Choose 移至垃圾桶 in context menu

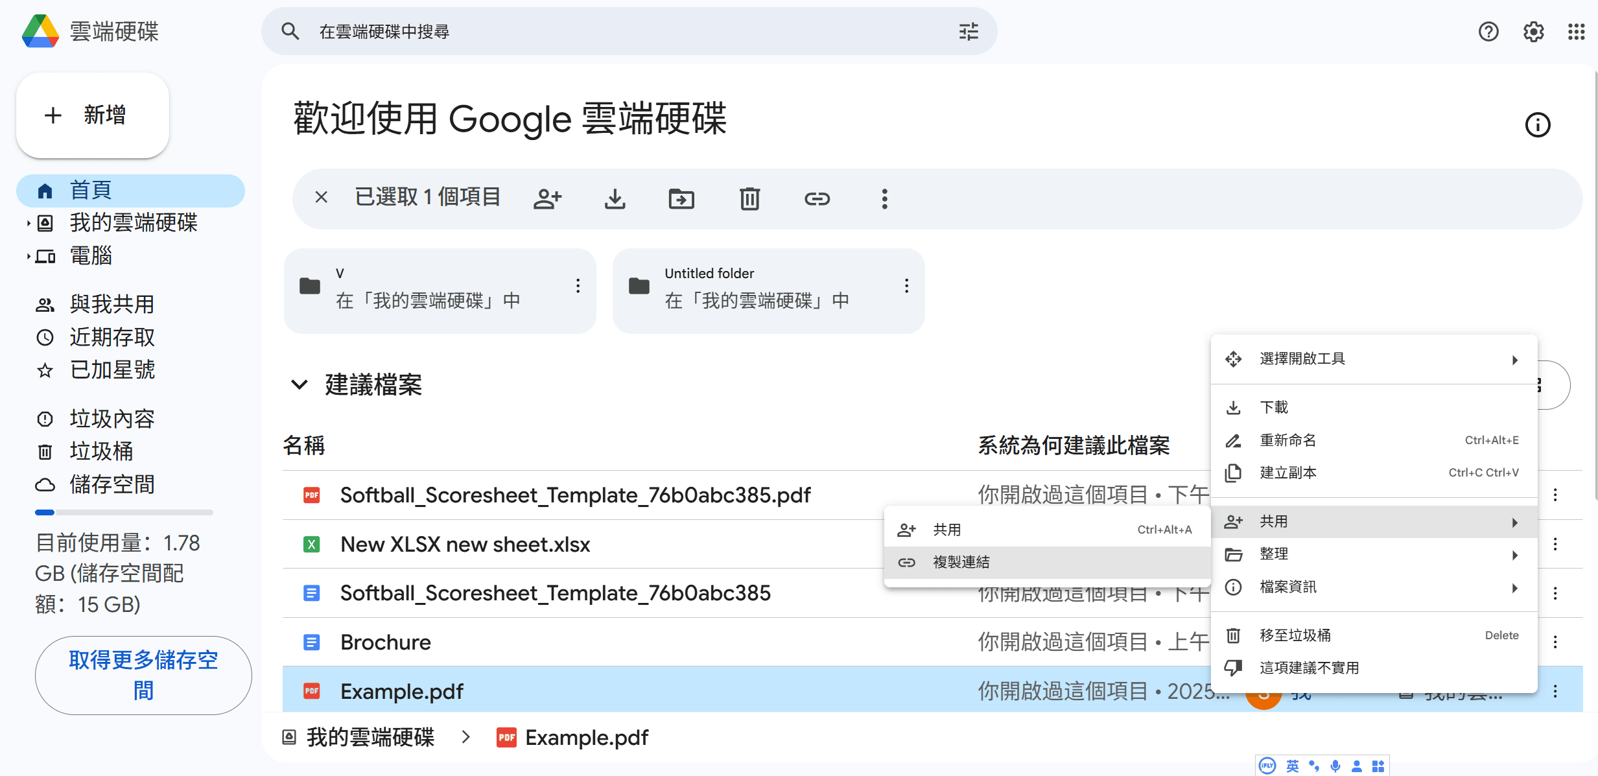(1374, 635)
